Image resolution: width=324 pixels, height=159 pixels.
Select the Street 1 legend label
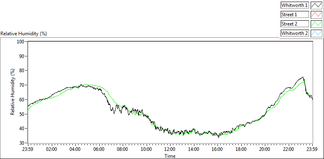pos(294,15)
